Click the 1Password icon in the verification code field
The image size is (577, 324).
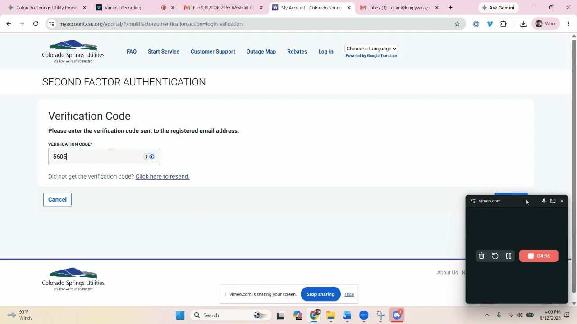(x=152, y=157)
